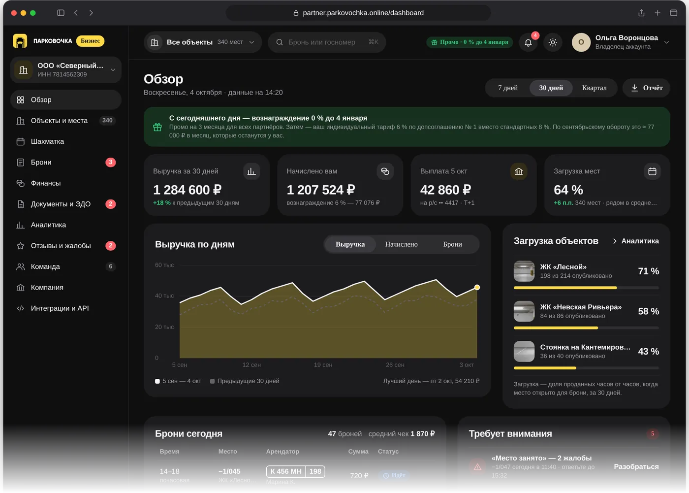
Task: Switch chart to Брони
Action: pyautogui.click(x=453, y=244)
